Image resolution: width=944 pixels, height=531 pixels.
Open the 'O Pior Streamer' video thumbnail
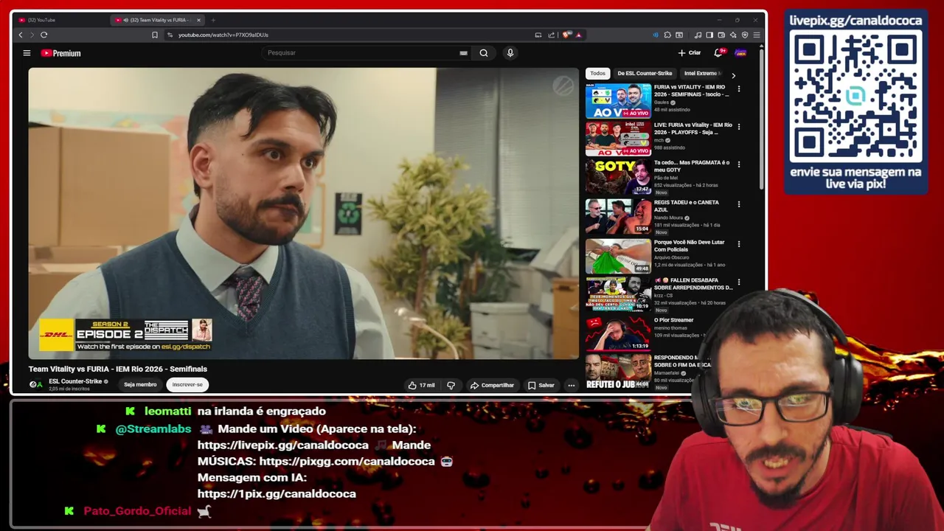(618, 333)
